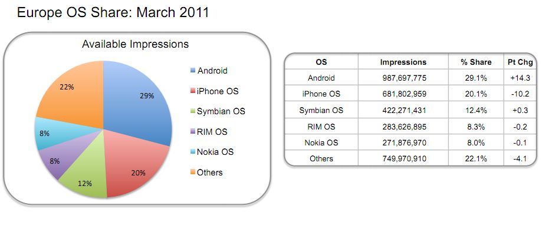Click the green Symbian OS legend swatch

(193, 111)
